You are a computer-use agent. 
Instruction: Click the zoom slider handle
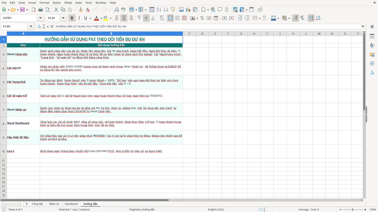point(353,209)
